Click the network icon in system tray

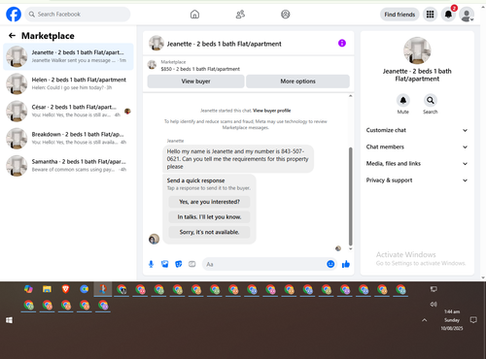pyautogui.click(x=434, y=289)
